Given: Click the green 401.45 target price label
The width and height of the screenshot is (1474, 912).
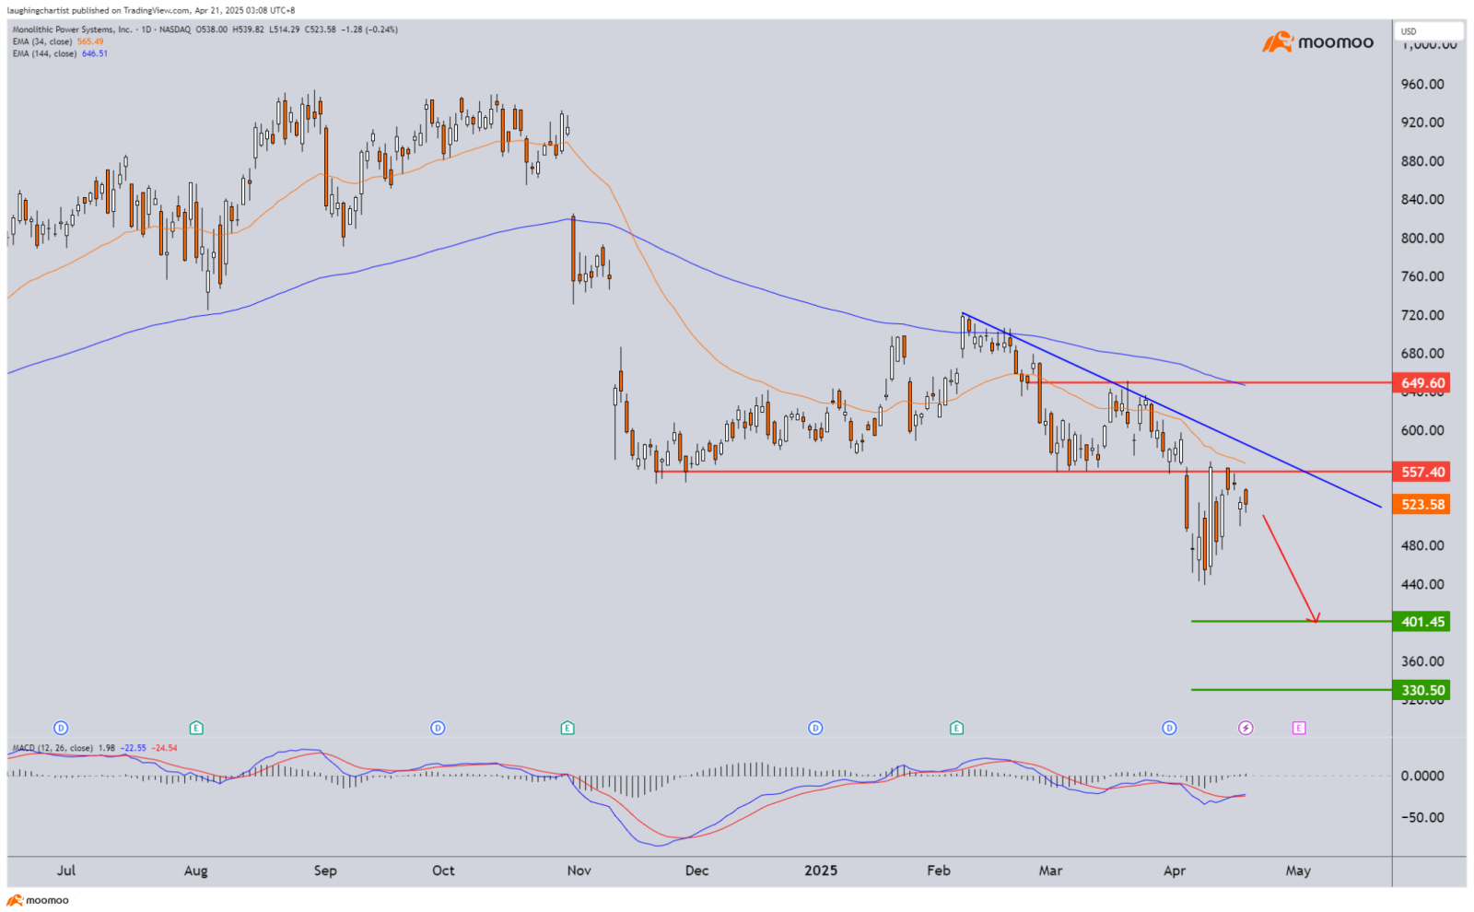Looking at the screenshot, I should click(1421, 622).
